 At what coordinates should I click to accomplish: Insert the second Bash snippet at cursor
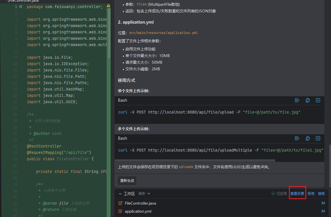coord(297,138)
